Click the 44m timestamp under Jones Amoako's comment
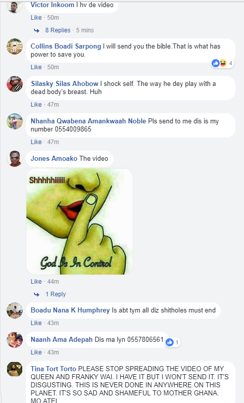The height and width of the screenshot is (403, 244). (53, 282)
